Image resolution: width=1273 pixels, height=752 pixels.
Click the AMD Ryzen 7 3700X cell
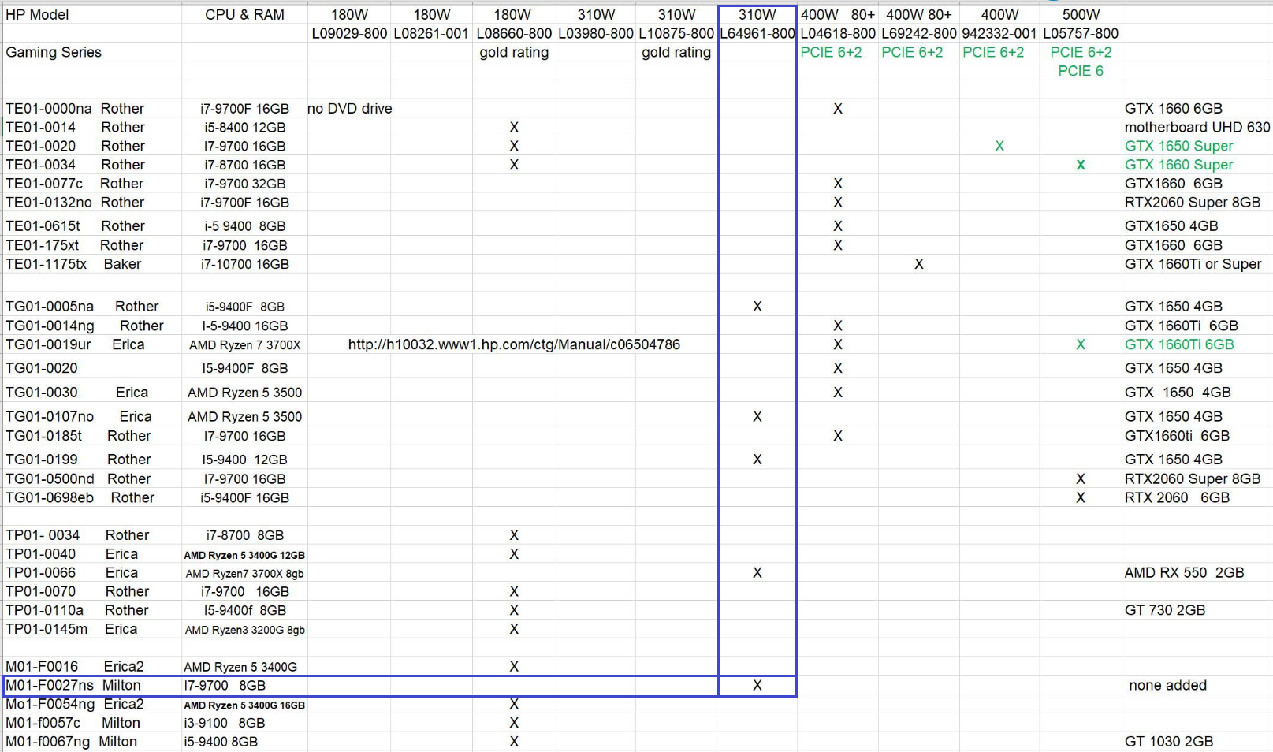pyautogui.click(x=244, y=344)
